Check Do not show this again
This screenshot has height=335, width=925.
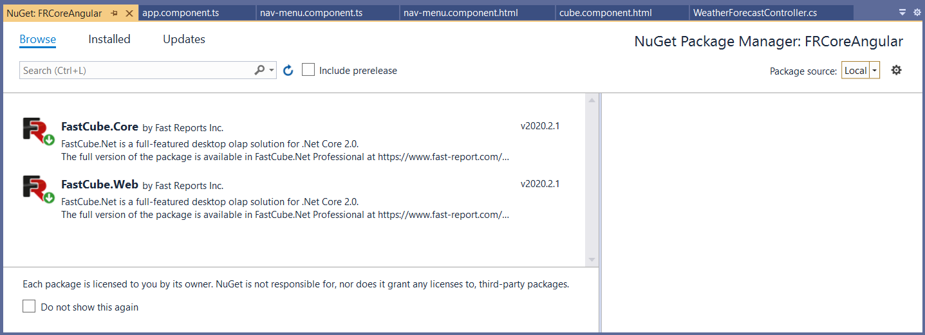[29, 306]
